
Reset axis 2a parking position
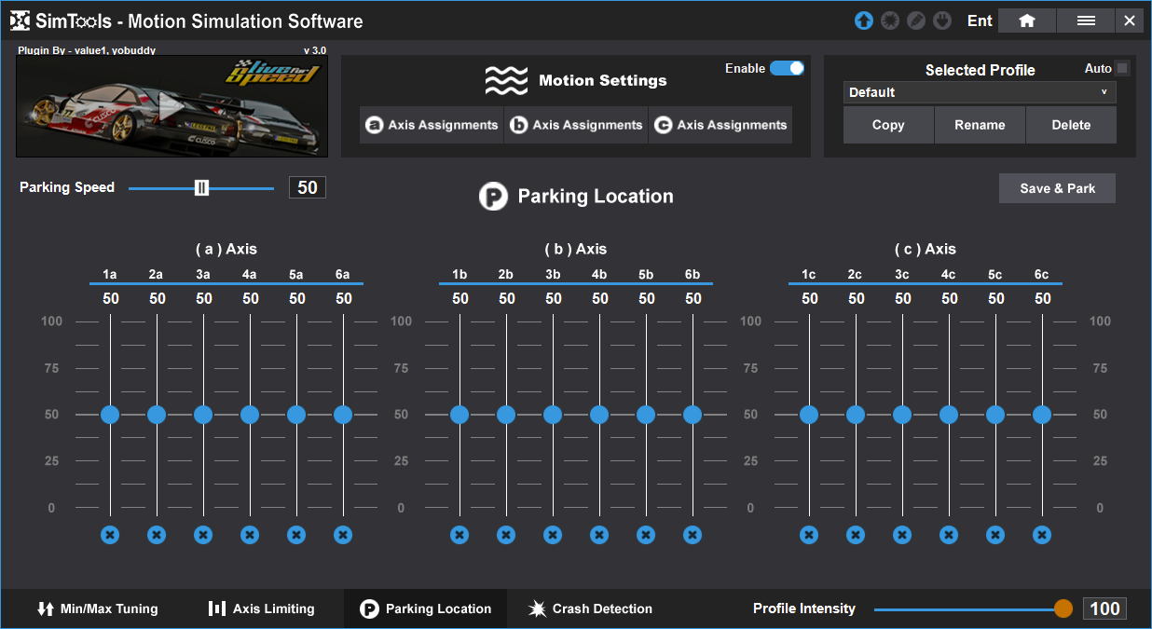tap(157, 535)
